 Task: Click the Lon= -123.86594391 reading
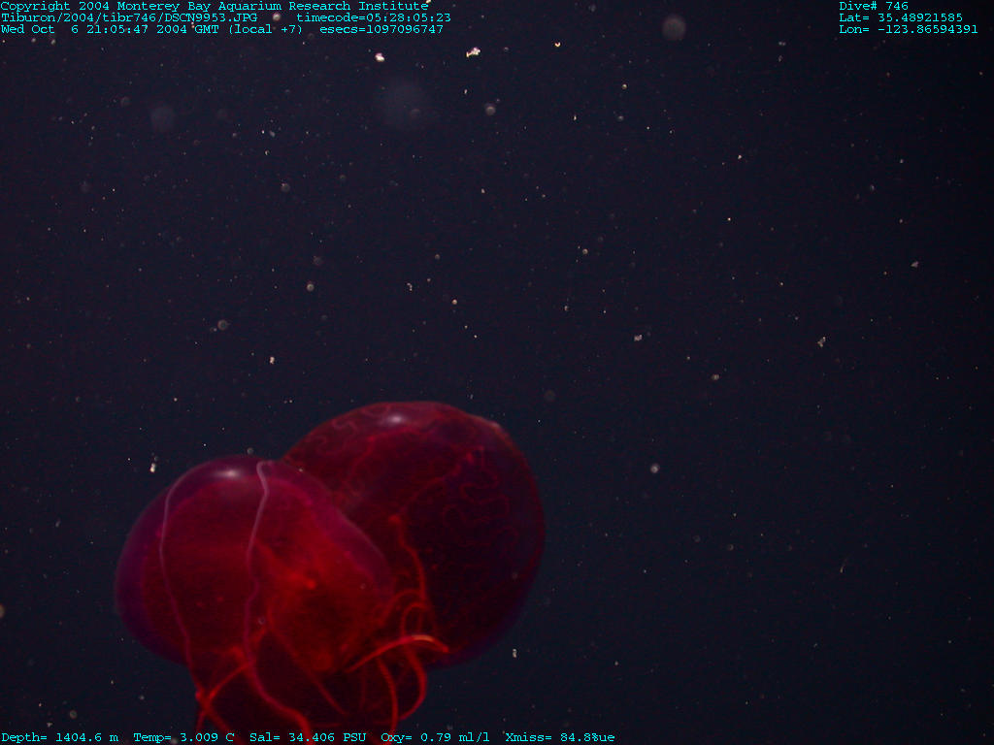[908, 29]
